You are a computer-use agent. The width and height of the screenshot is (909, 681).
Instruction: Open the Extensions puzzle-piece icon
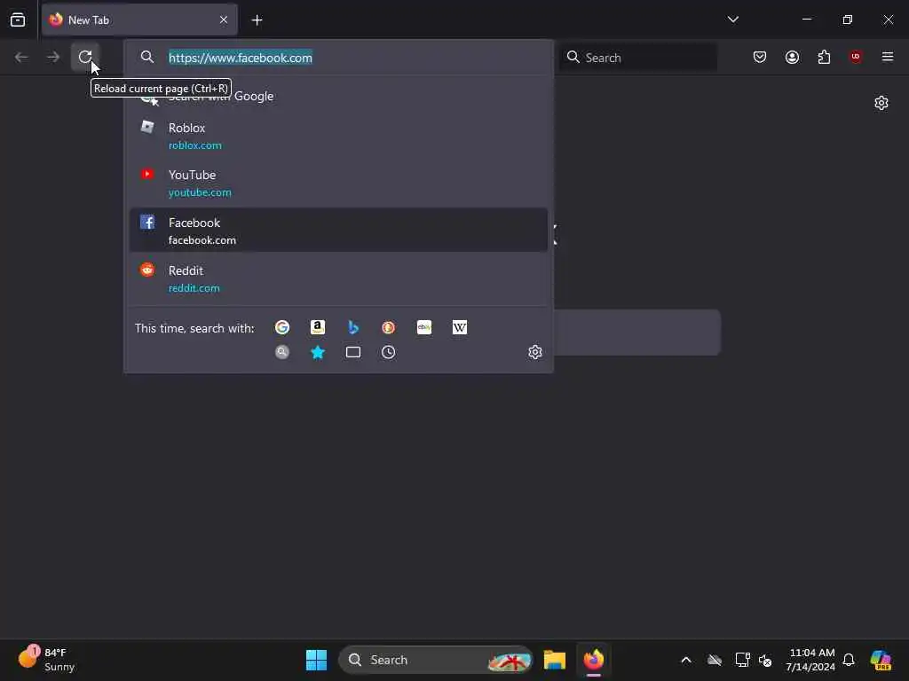(x=825, y=57)
